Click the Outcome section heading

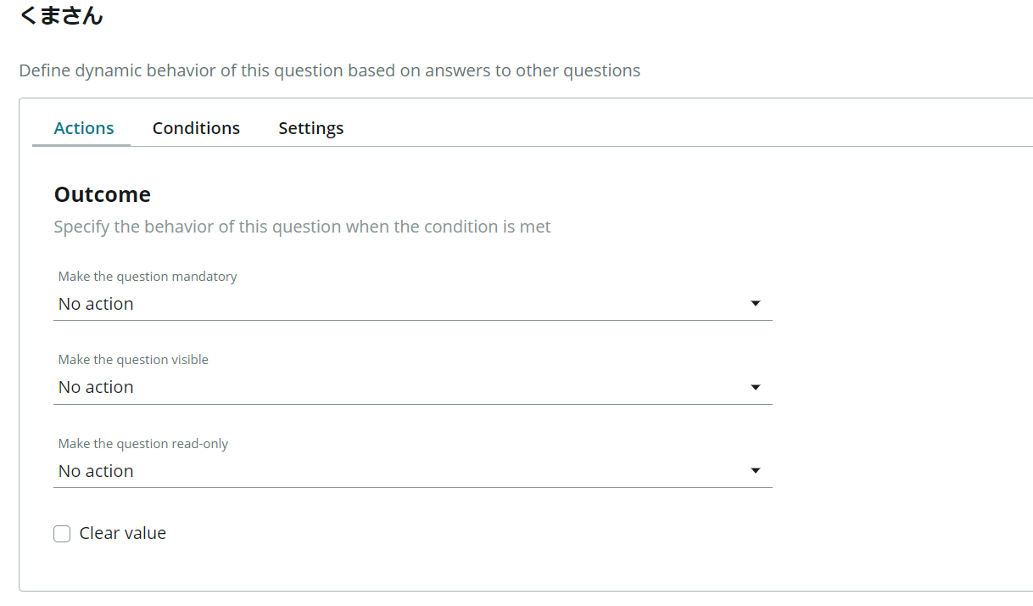click(103, 194)
